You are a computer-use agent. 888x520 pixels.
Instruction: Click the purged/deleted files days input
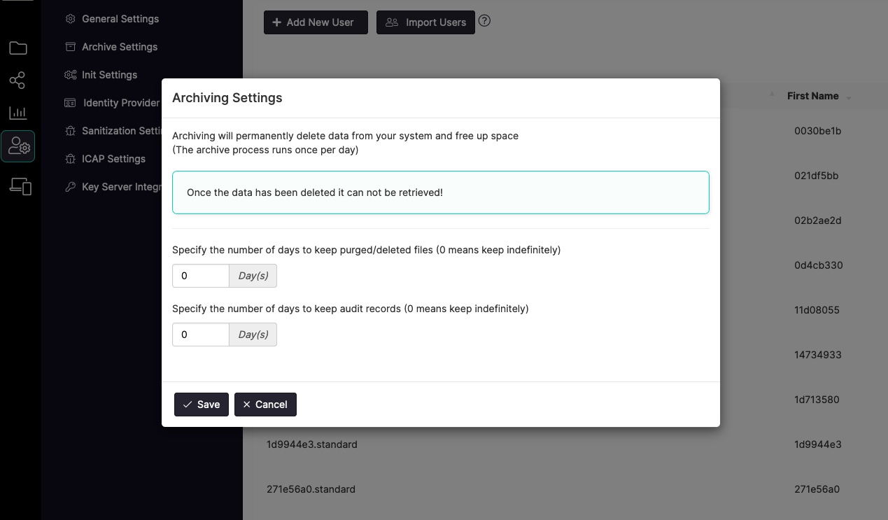tap(201, 276)
